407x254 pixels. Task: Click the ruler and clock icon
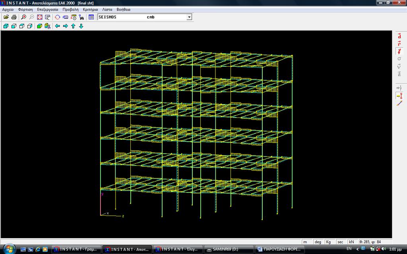74,17
